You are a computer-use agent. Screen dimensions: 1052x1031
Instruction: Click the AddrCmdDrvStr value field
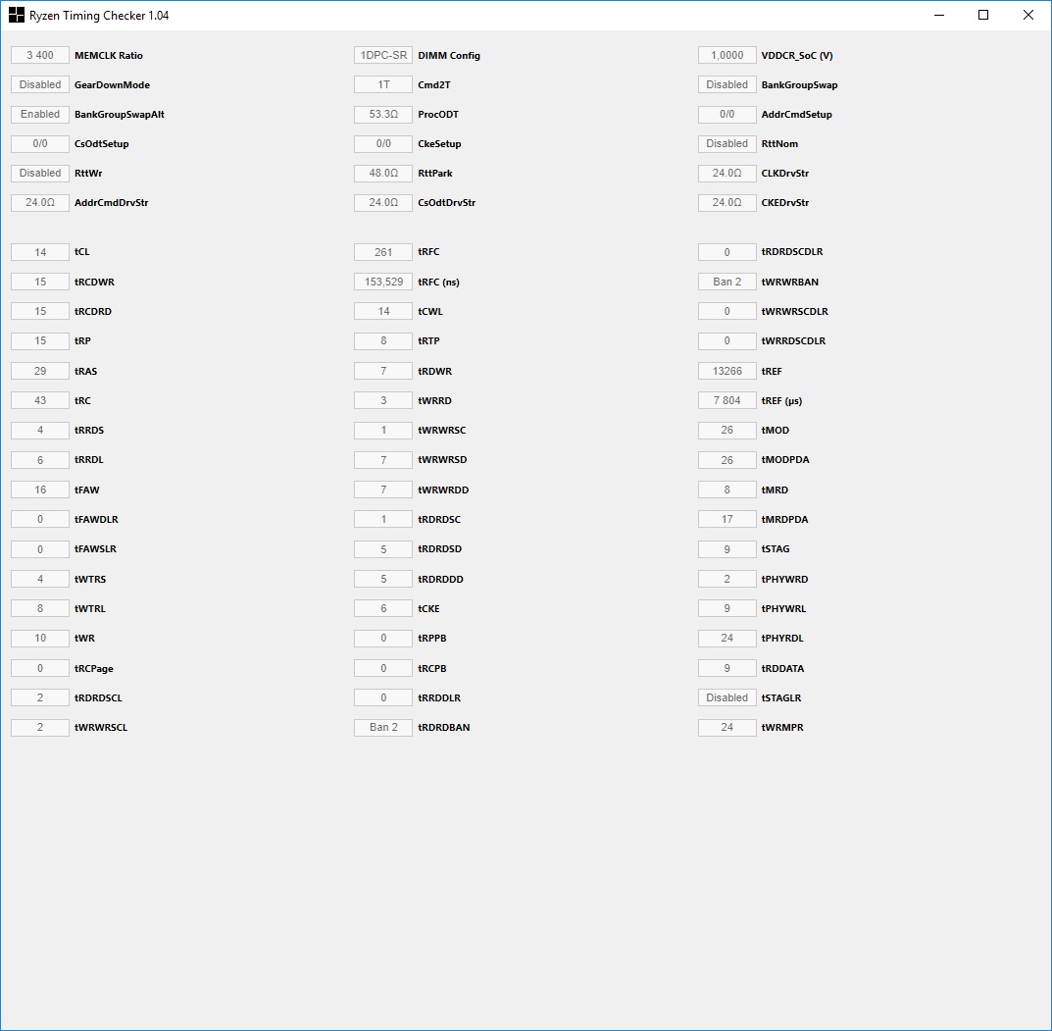(40, 203)
